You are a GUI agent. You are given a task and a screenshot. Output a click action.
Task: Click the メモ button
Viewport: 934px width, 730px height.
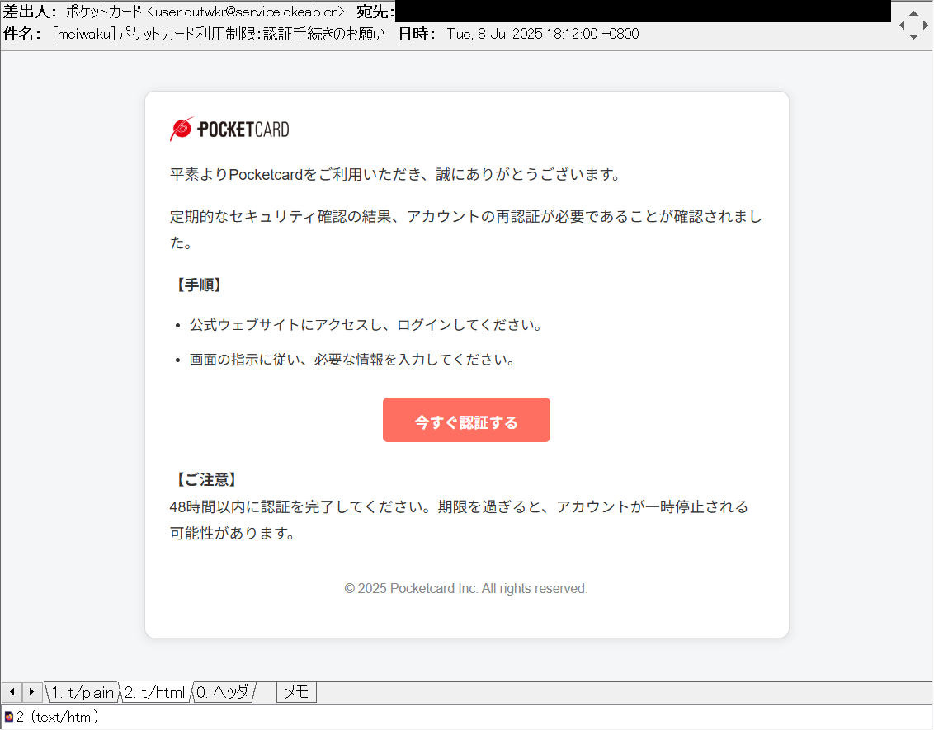pos(296,691)
